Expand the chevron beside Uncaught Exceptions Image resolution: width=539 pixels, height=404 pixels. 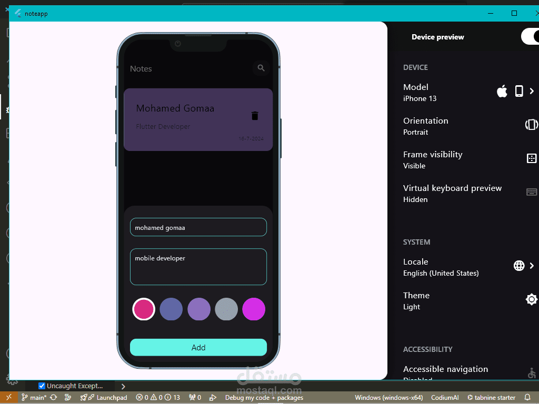point(123,387)
